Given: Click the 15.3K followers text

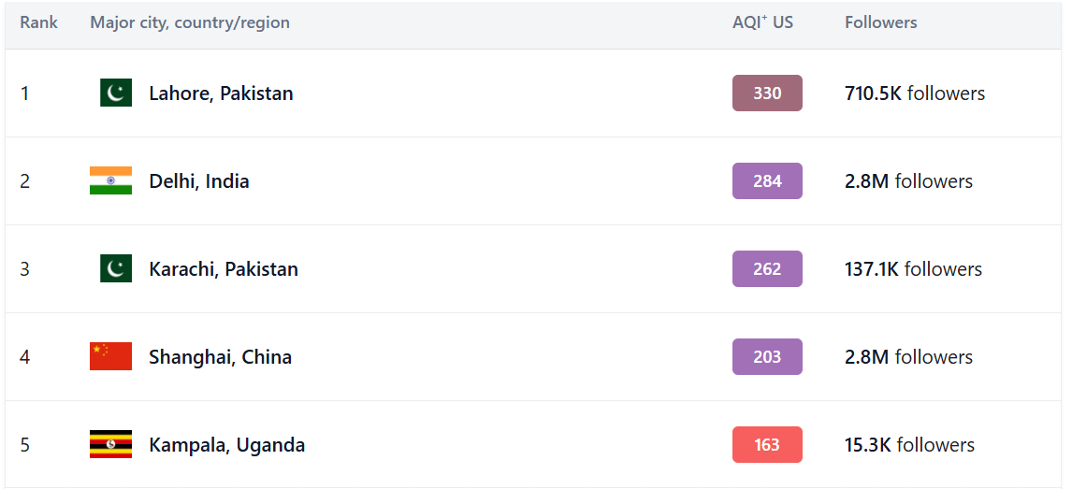Looking at the screenshot, I should pos(909,445).
